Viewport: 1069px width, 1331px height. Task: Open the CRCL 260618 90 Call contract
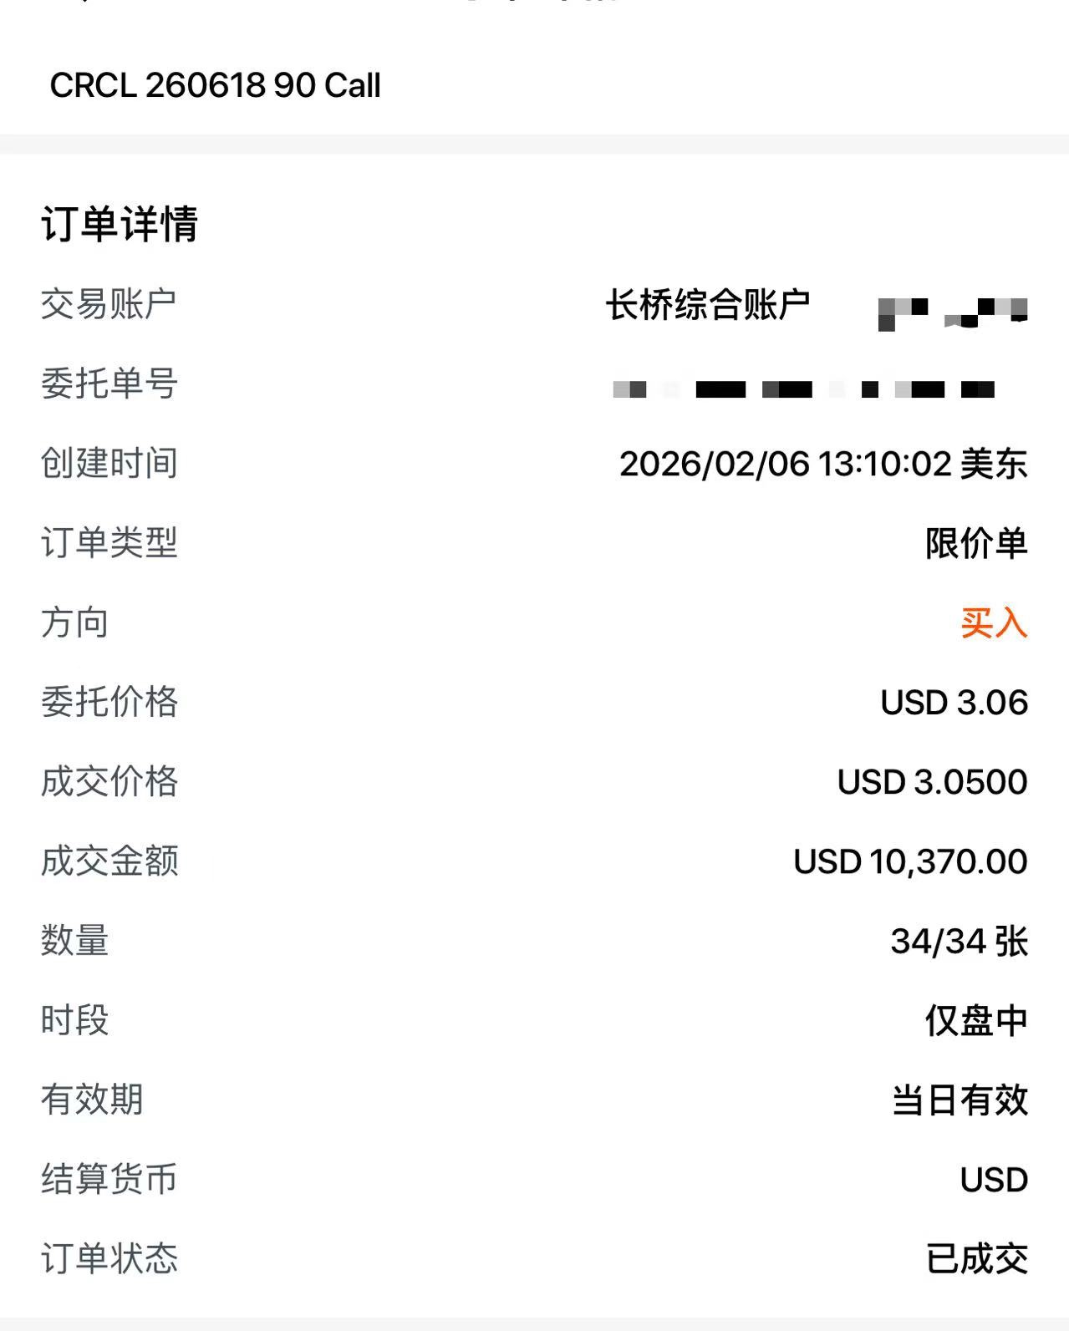[x=215, y=85]
